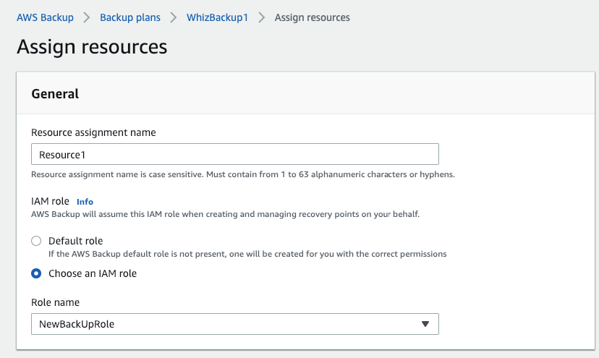Click the Resource assignment name label
The width and height of the screenshot is (599, 358).
click(x=93, y=132)
